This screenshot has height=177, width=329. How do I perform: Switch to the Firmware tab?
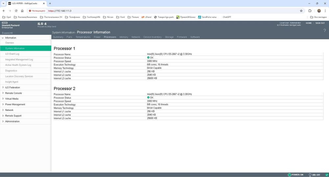[182, 37]
